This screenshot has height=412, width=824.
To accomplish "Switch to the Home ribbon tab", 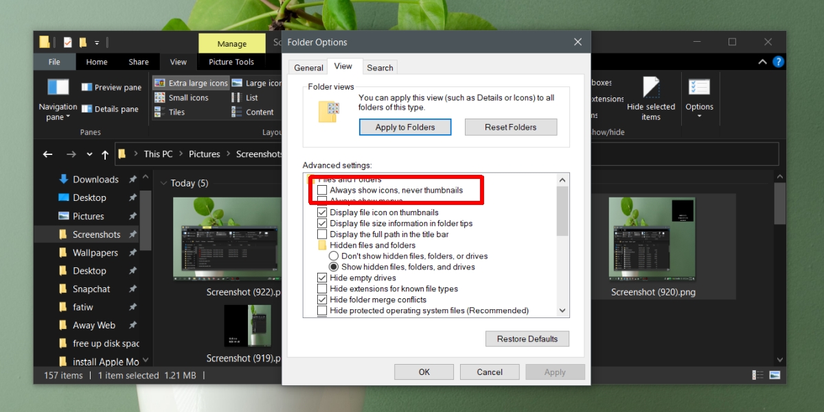I will coord(97,62).
